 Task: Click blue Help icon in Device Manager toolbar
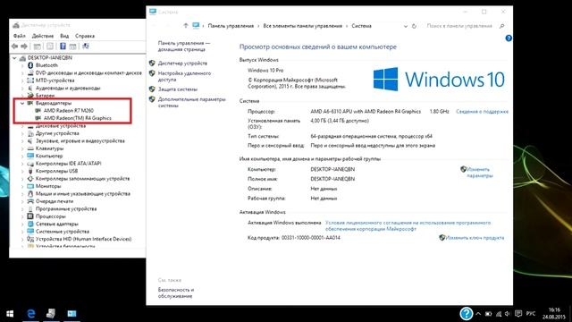coord(63,46)
